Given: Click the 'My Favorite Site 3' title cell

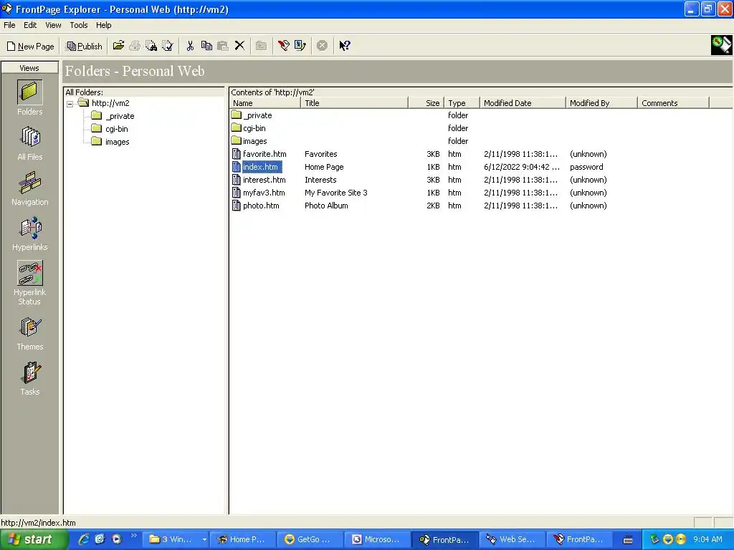Looking at the screenshot, I should click(335, 193).
